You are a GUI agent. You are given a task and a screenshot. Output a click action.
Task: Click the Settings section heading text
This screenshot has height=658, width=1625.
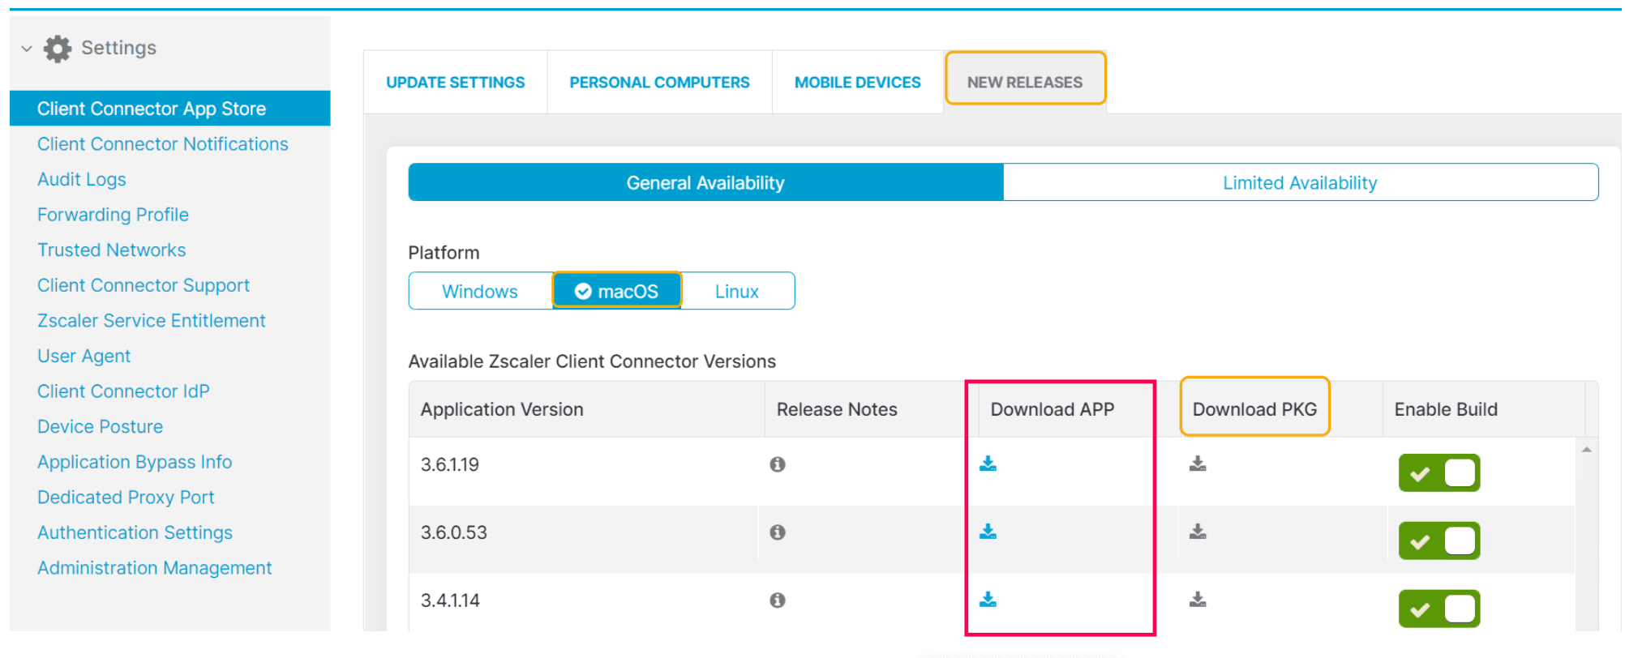click(x=119, y=49)
